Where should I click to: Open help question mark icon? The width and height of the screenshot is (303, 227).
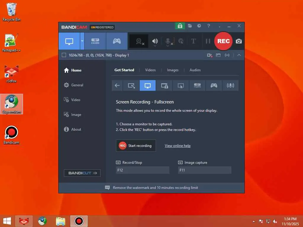[209, 26]
